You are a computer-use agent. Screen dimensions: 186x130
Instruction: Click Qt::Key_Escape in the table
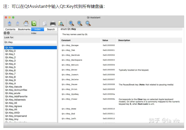tap(70, 45)
